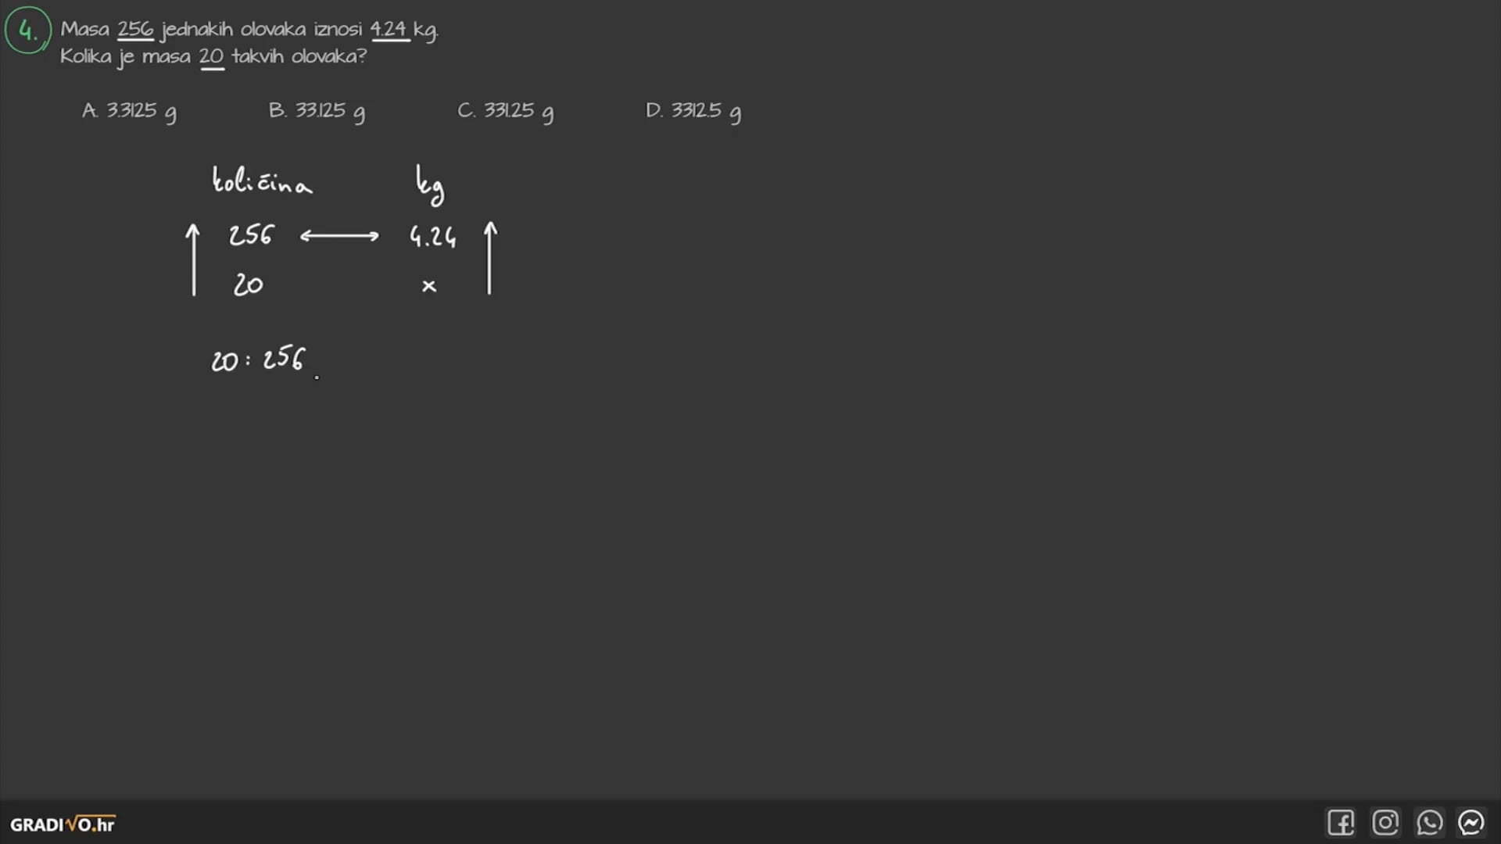Click the underlined number 256 in the question
This screenshot has width=1501, height=844.
[135, 30]
